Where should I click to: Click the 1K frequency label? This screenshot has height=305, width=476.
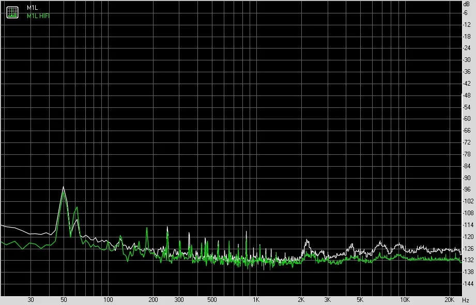click(x=256, y=300)
